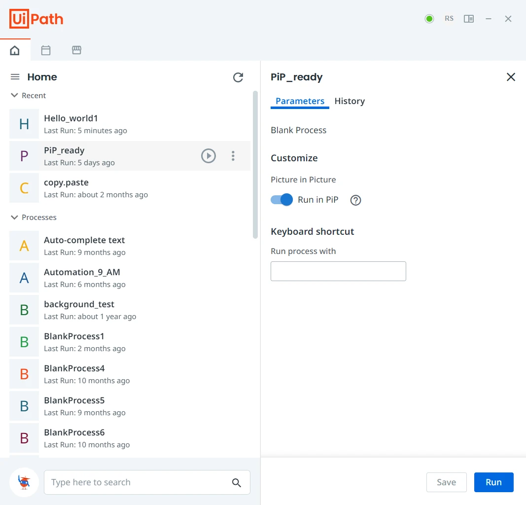526x505 pixels.
Task: Refresh the process list
Action: [x=238, y=77]
